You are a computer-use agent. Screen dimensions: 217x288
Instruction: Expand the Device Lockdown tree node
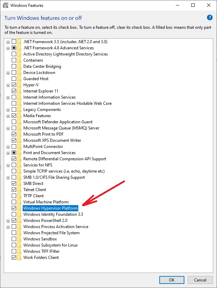click(8, 73)
